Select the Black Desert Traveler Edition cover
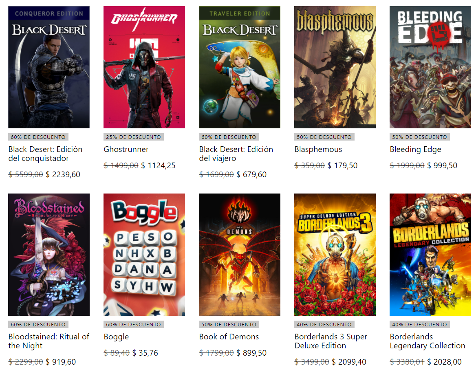476x374 pixels. point(240,67)
